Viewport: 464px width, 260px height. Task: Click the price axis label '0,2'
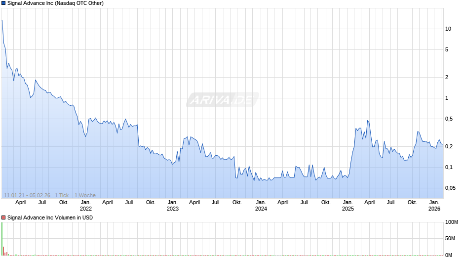coord(449,146)
